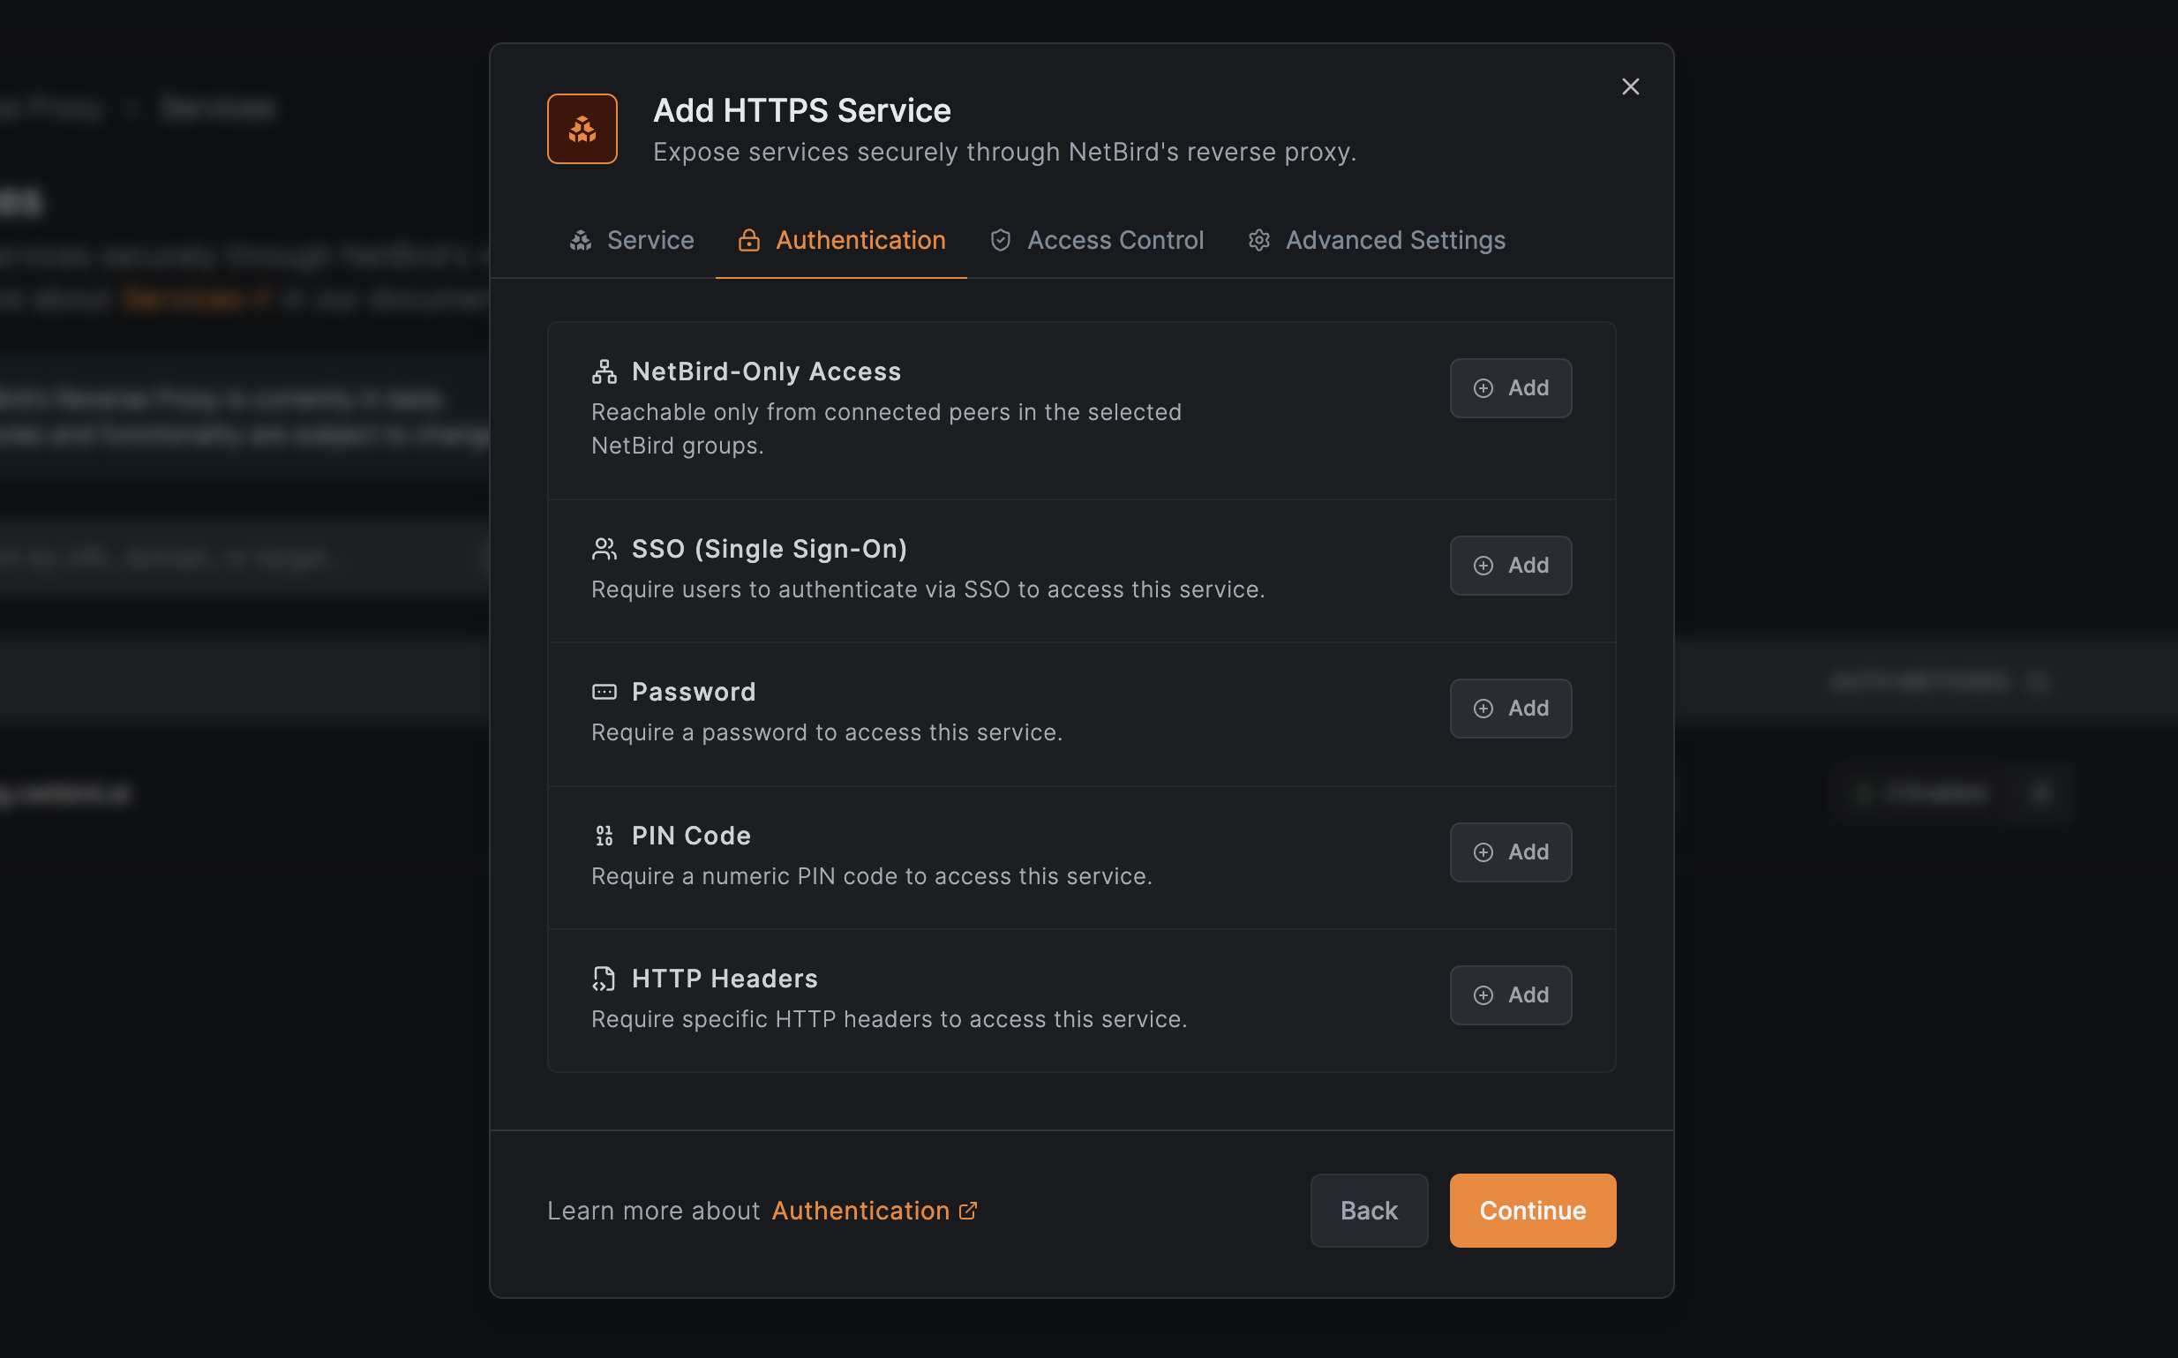Click the "SSO (Single Sign-On)" heading
Image resolution: width=2178 pixels, height=1358 pixels.
coord(769,549)
